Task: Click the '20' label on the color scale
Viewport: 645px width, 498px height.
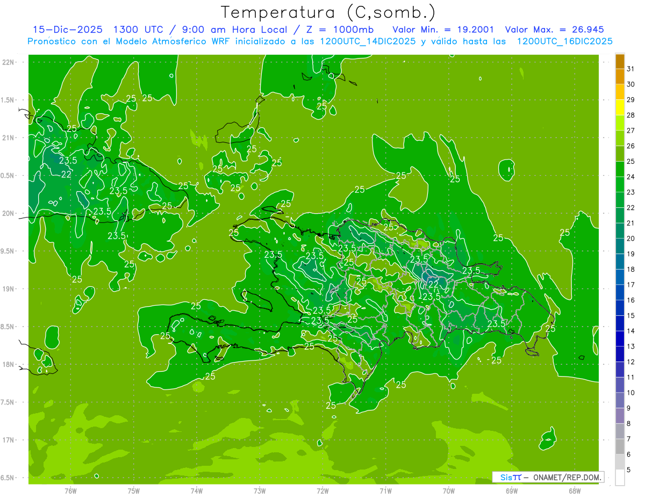Action: point(631,239)
